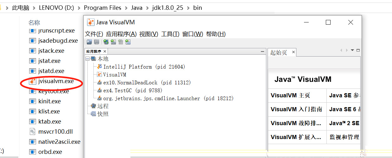The image size is (392, 158).
Task: Open the Java SE 6 link
Action: (345, 109)
